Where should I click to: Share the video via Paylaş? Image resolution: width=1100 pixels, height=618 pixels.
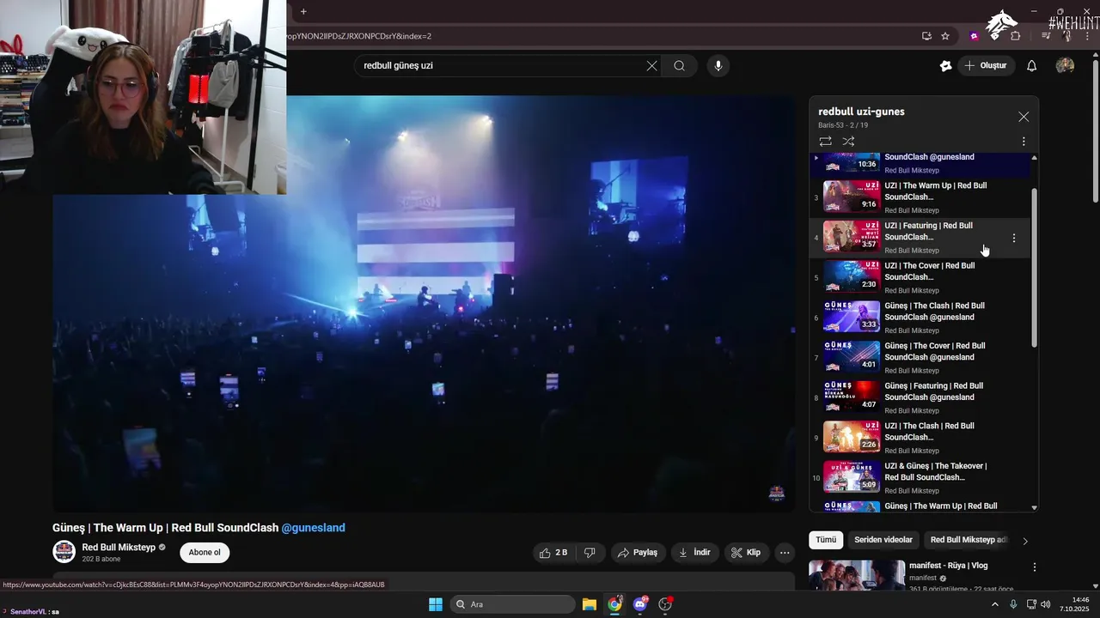[x=639, y=553]
